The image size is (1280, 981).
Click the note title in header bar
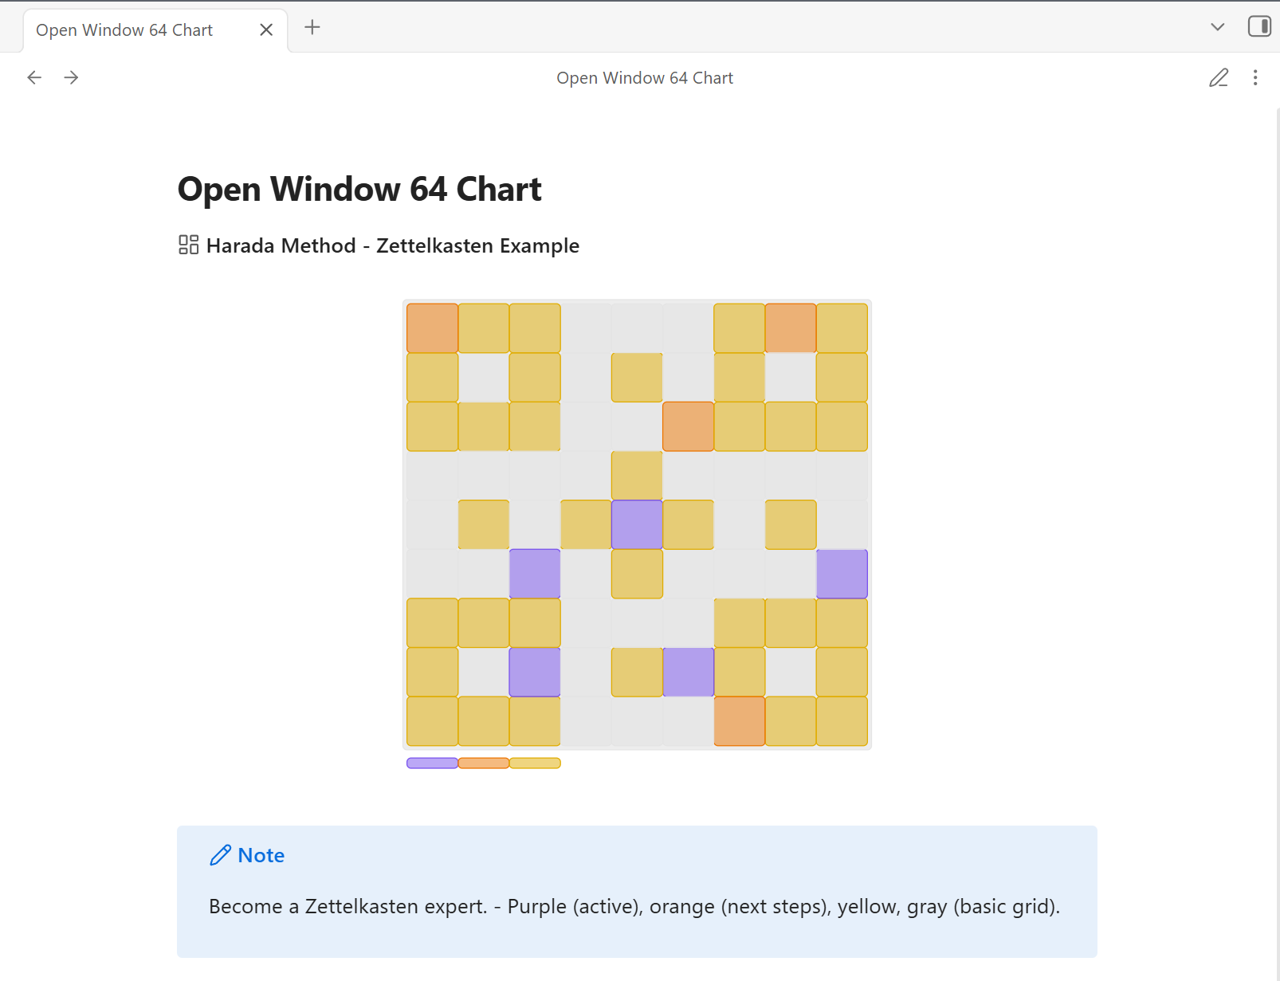[x=645, y=77]
